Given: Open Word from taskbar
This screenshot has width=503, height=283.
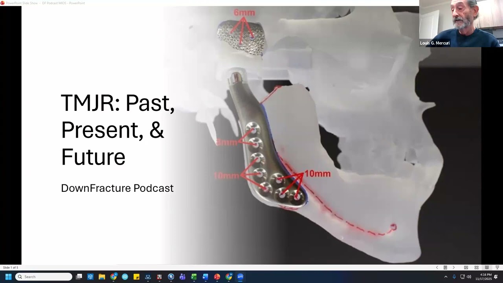Looking at the screenshot, I should (205, 277).
